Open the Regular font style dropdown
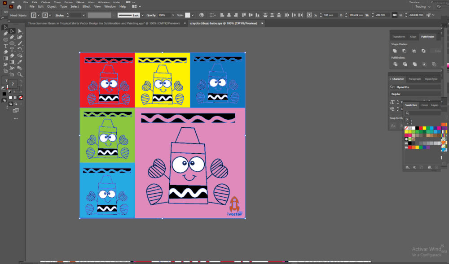449x264 pixels. coord(415,94)
